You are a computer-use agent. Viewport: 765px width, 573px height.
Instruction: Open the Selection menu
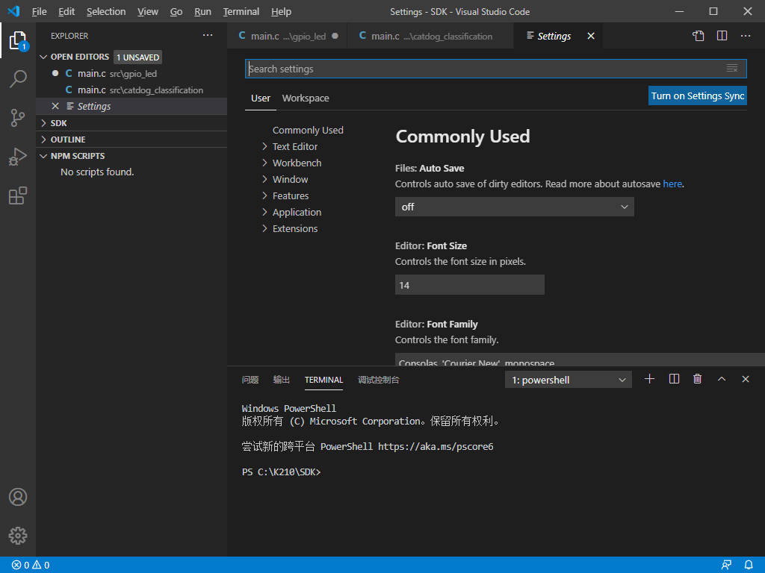click(106, 12)
